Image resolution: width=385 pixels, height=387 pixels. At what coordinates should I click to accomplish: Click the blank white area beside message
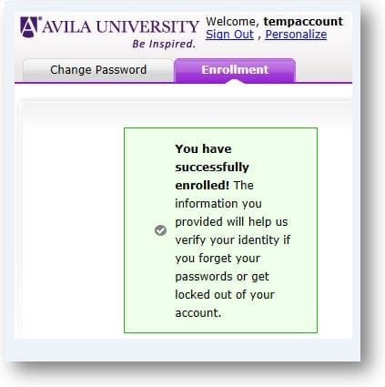click(72, 230)
